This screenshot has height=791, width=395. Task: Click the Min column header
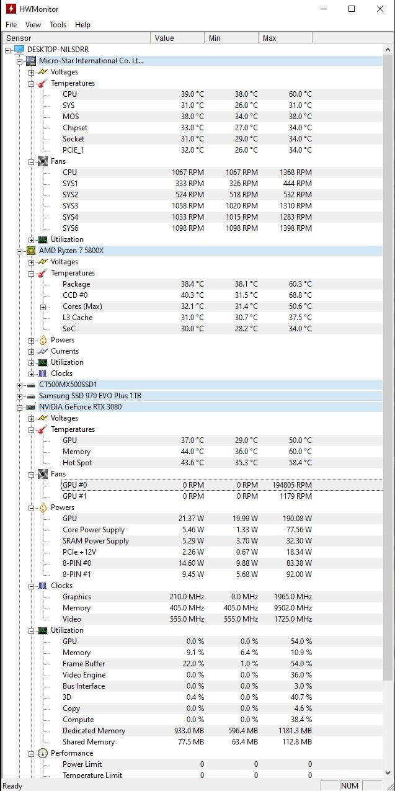(232, 38)
